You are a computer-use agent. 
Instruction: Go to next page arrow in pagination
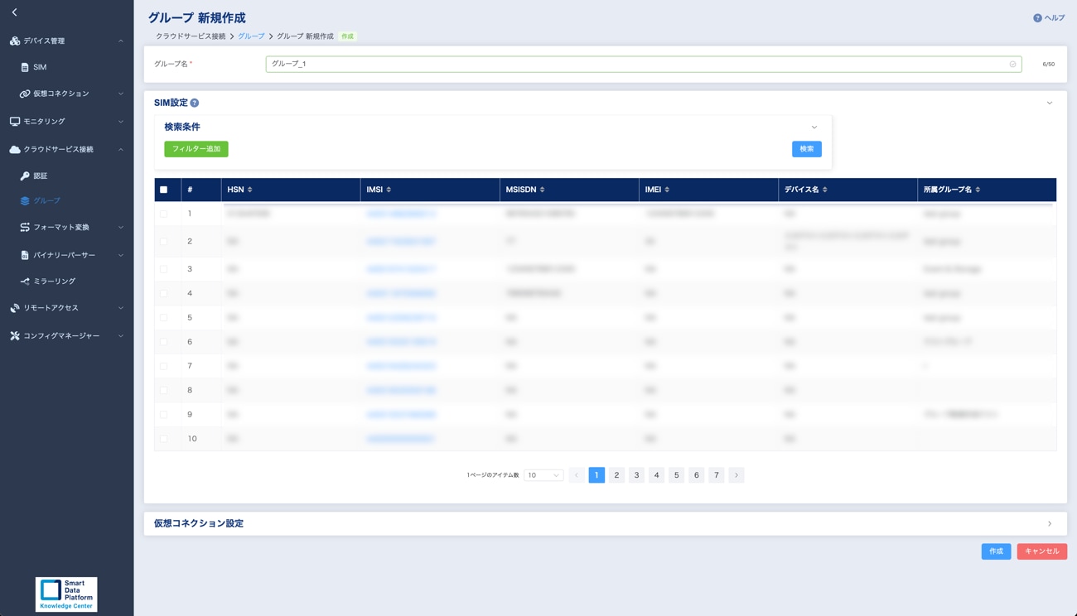pos(737,475)
